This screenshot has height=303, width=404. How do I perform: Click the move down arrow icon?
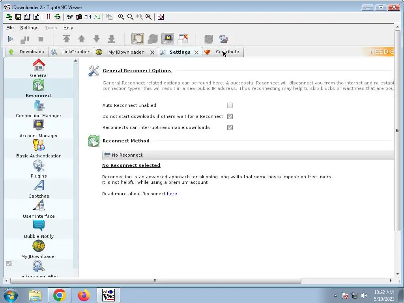pos(96,39)
